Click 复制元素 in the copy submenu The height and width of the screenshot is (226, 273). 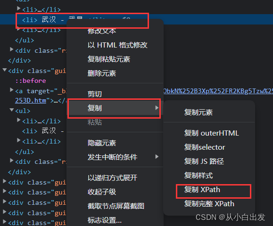click(199, 113)
